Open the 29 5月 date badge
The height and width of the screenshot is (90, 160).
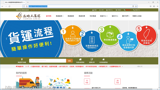tap(117, 81)
